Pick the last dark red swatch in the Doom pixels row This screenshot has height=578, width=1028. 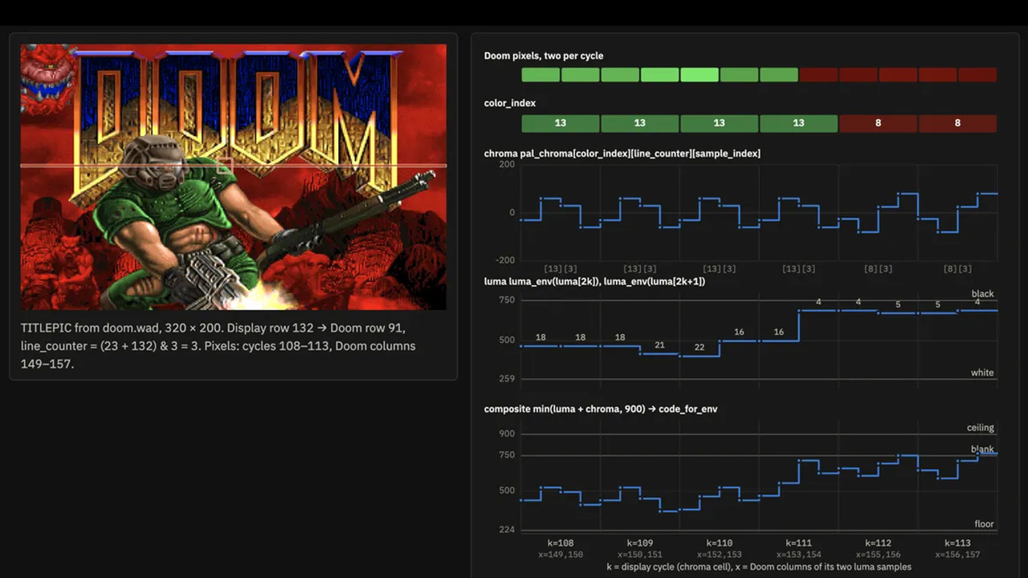tap(977, 75)
